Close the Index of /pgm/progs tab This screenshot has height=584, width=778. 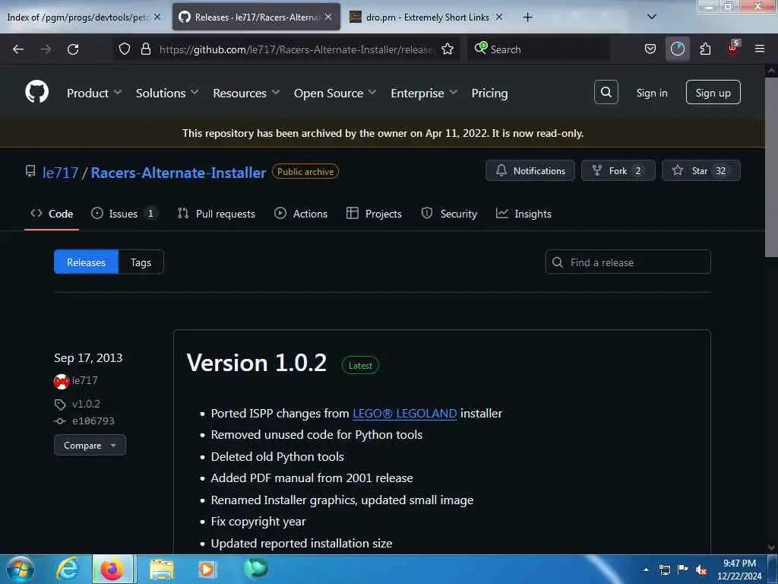tap(157, 17)
